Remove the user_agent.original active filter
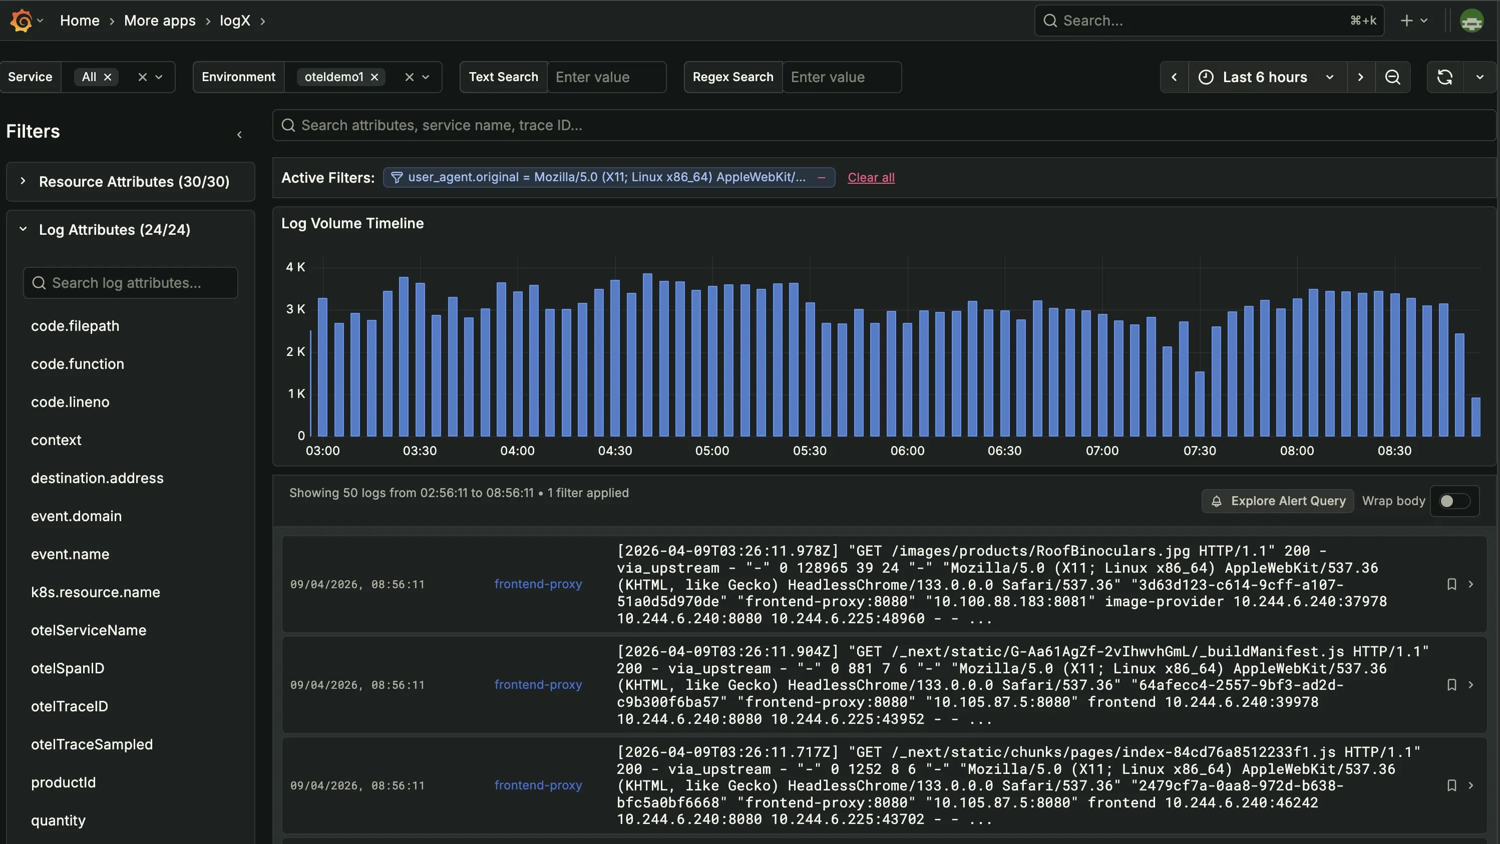1500x844 pixels. 821,178
